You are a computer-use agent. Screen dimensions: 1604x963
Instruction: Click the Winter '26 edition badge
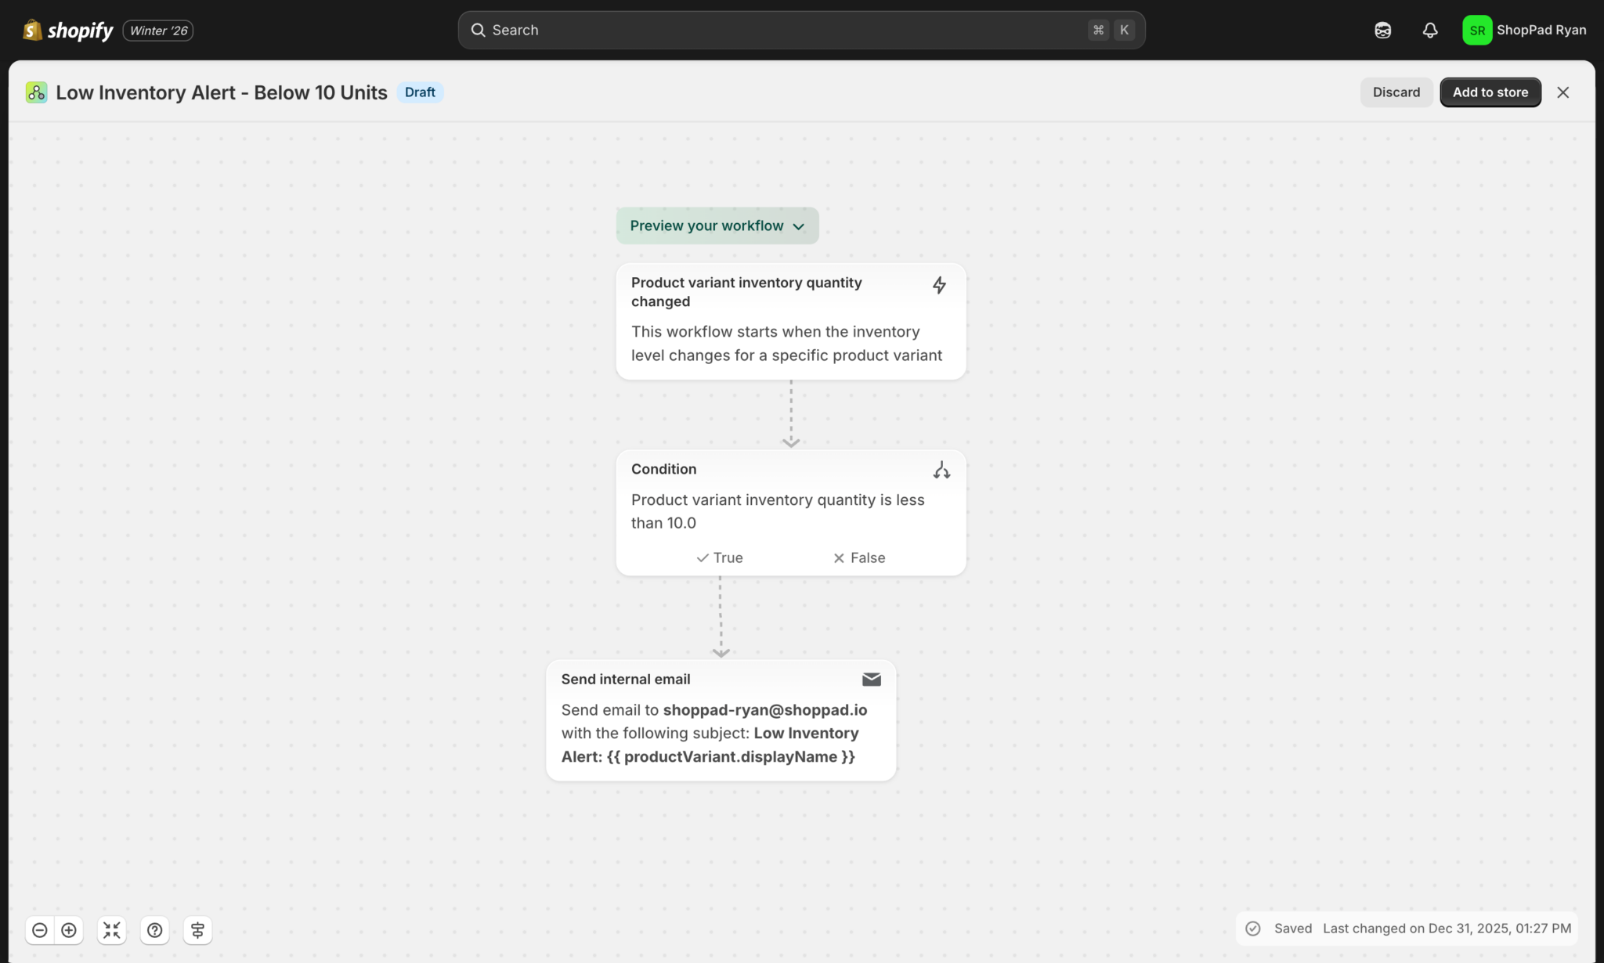[x=158, y=31]
